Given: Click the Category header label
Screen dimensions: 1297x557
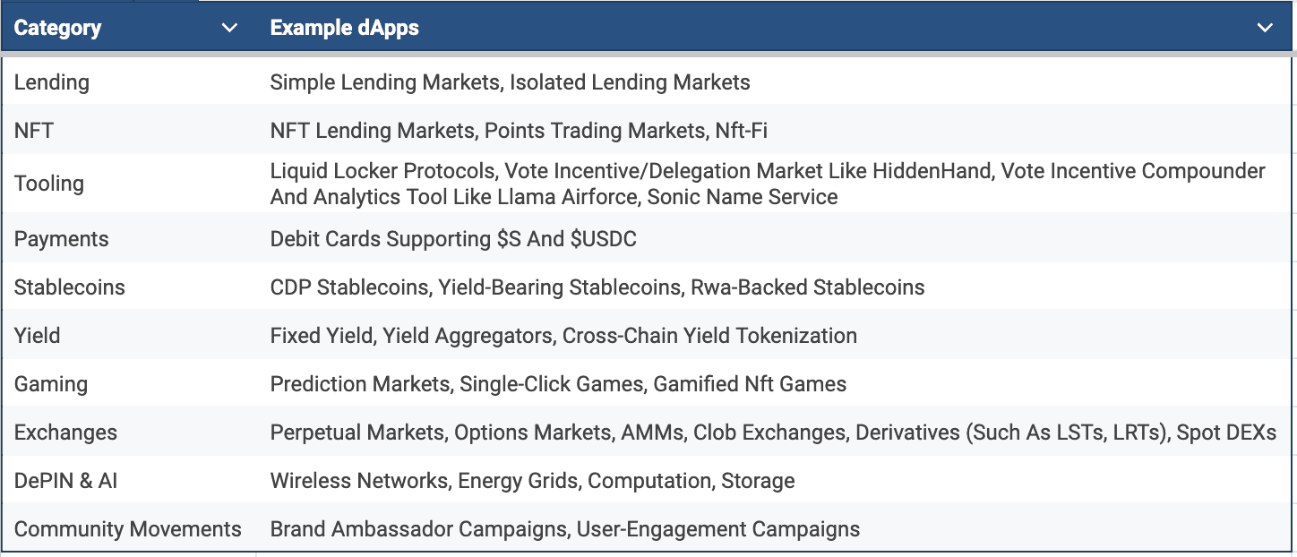Looking at the screenshot, I should point(57,28).
